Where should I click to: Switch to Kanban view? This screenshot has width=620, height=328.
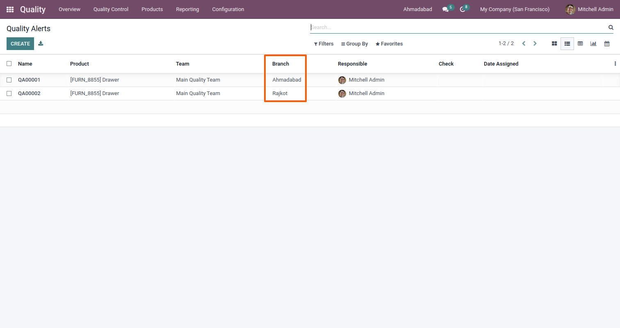tap(554, 43)
